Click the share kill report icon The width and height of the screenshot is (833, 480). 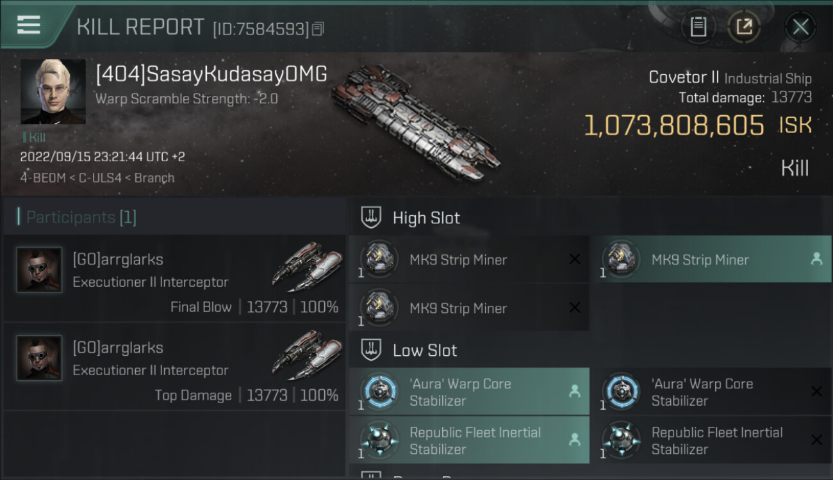(x=743, y=27)
